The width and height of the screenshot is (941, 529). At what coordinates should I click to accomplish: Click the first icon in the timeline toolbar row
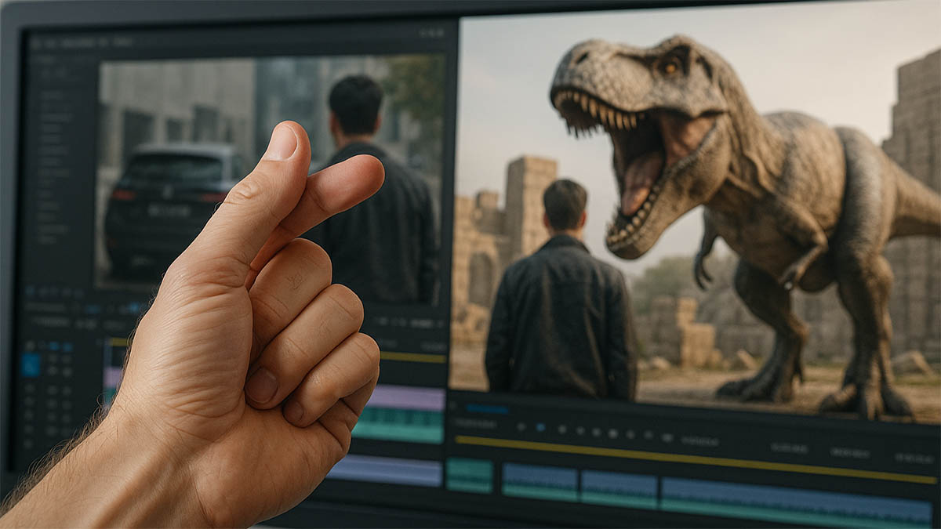pyautogui.click(x=520, y=427)
